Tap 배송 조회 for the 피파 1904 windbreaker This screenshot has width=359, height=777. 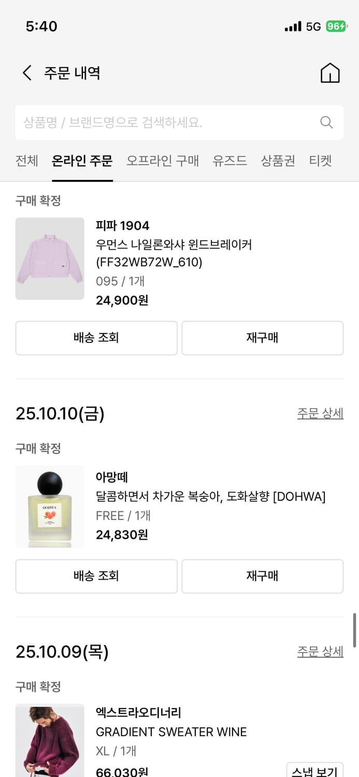pos(96,338)
